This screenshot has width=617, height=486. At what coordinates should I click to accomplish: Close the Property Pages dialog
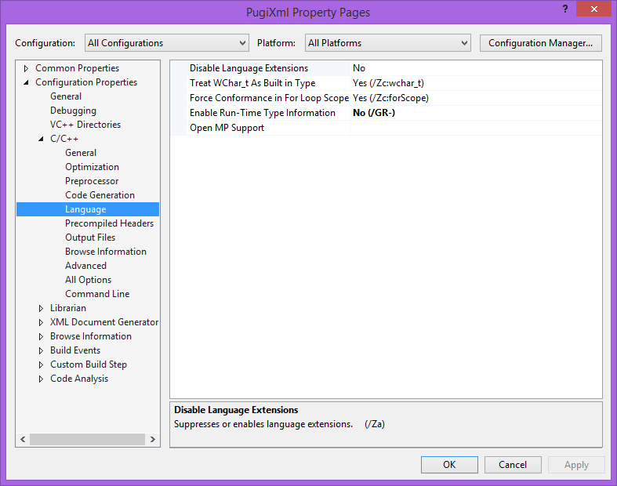(593, 9)
